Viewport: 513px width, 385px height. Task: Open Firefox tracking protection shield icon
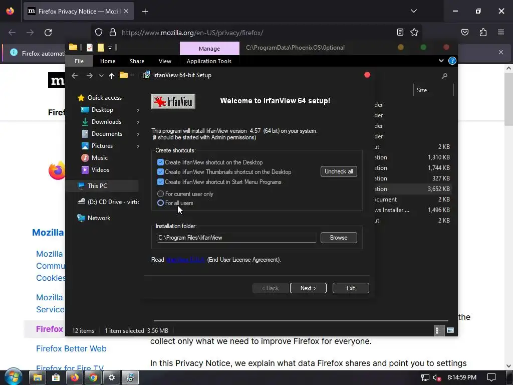99,33
